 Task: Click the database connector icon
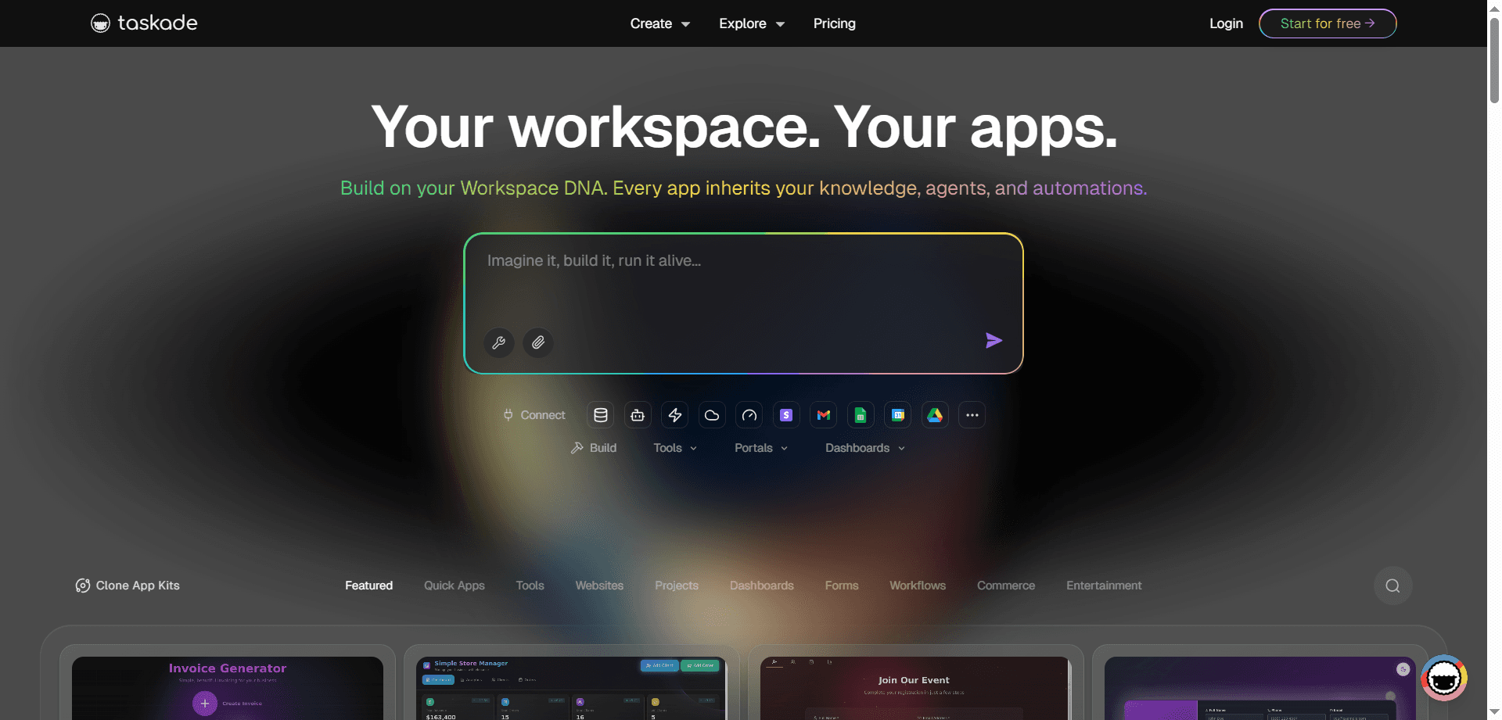coord(601,414)
